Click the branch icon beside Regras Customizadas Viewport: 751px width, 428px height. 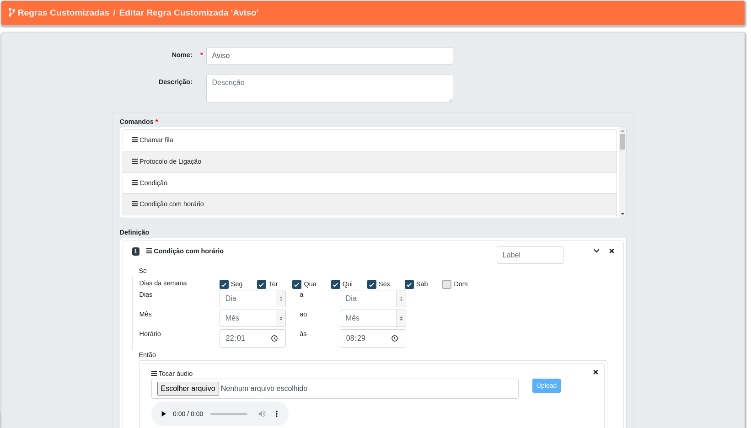[12, 12]
